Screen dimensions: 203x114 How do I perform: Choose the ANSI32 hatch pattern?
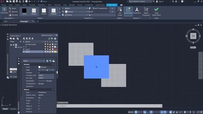tap(54, 11)
